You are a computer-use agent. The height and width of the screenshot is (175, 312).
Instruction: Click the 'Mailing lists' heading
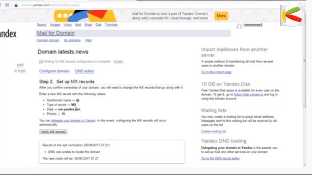(214, 110)
